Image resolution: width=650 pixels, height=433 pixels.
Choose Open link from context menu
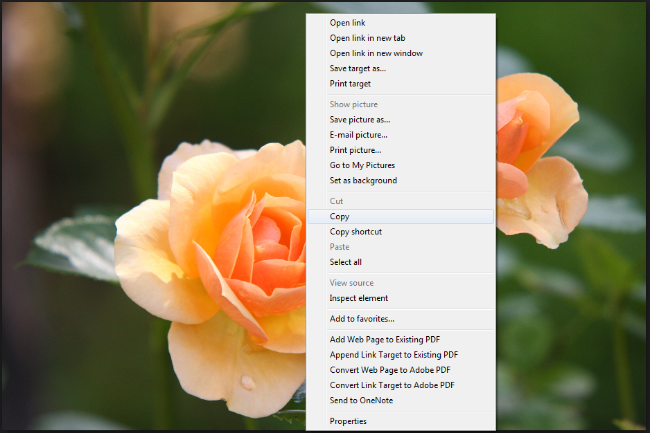(x=401, y=23)
